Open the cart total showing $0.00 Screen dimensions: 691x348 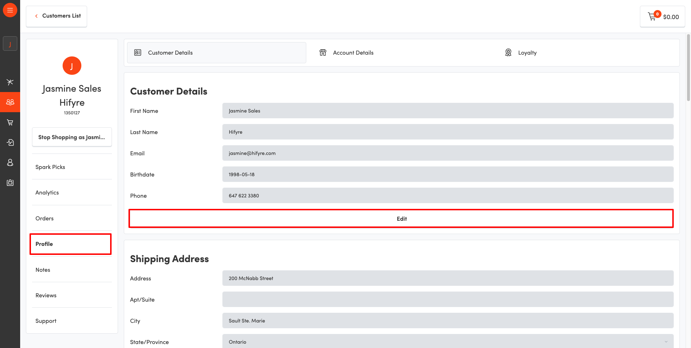[663, 17]
